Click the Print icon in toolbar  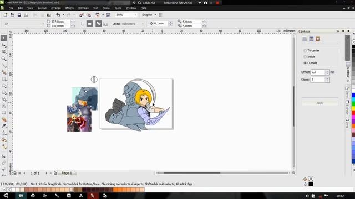pyautogui.click(x=26, y=15)
